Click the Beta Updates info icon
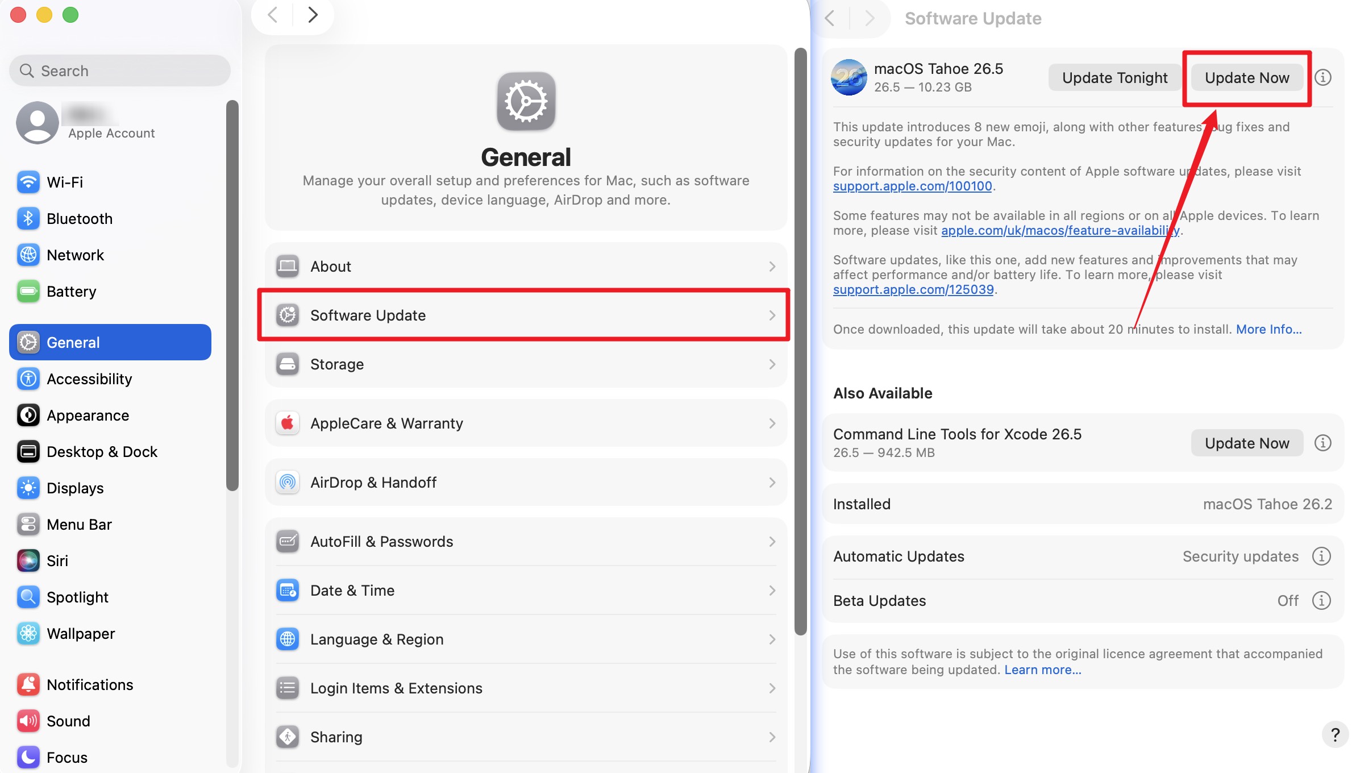 pos(1322,600)
